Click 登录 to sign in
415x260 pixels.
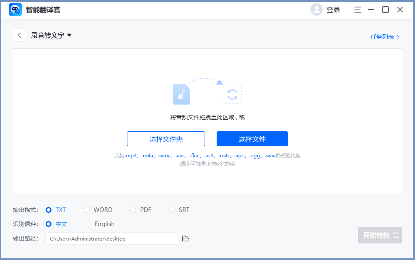tap(333, 10)
